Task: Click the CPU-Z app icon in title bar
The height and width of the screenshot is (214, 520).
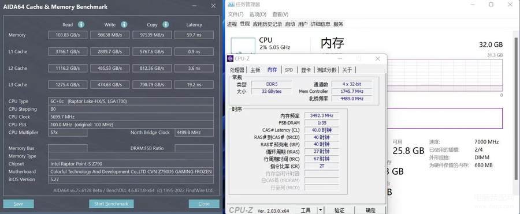Action: [x=230, y=59]
